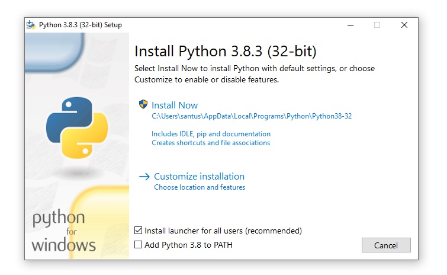Minimize the Python Setup window
The height and width of the screenshot is (275, 447).
coord(350,25)
